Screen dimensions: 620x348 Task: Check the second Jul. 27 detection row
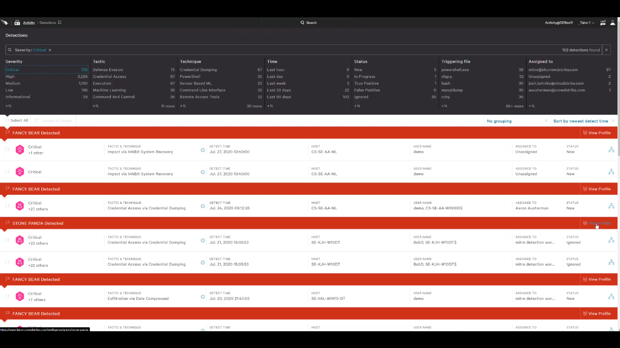coord(7,172)
